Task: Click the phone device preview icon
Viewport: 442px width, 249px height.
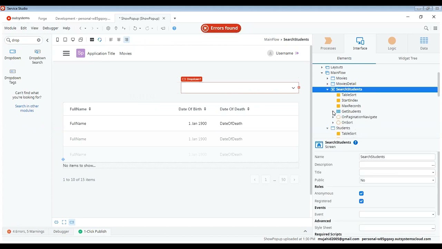Action: click(57, 40)
